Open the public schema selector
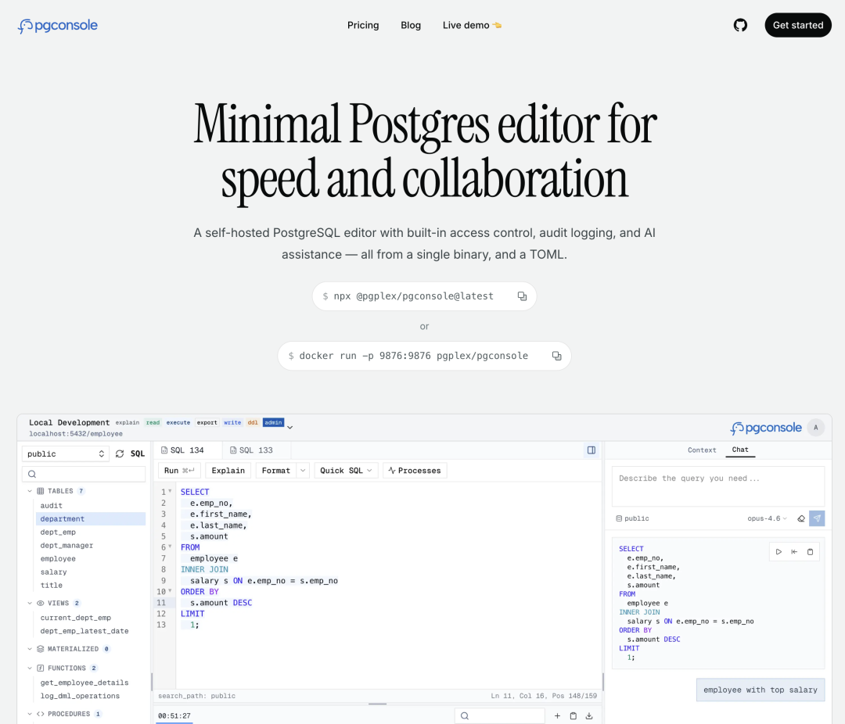This screenshot has height=724, width=845. [x=65, y=454]
